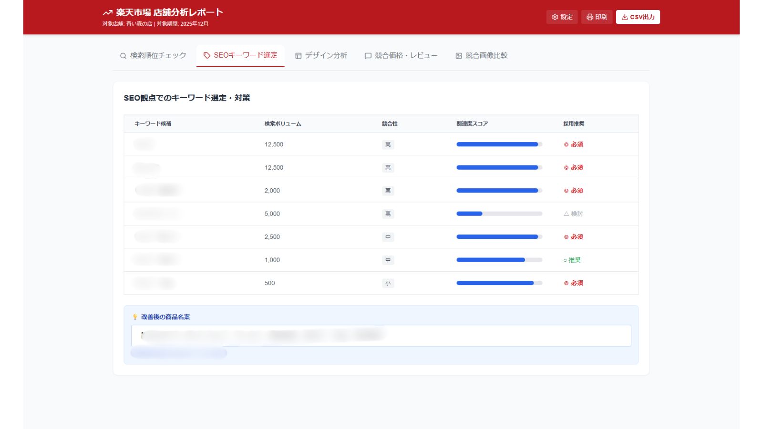Click 中 badge in the 2,500 volume row
This screenshot has width=763, height=429.
coord(388,237)
